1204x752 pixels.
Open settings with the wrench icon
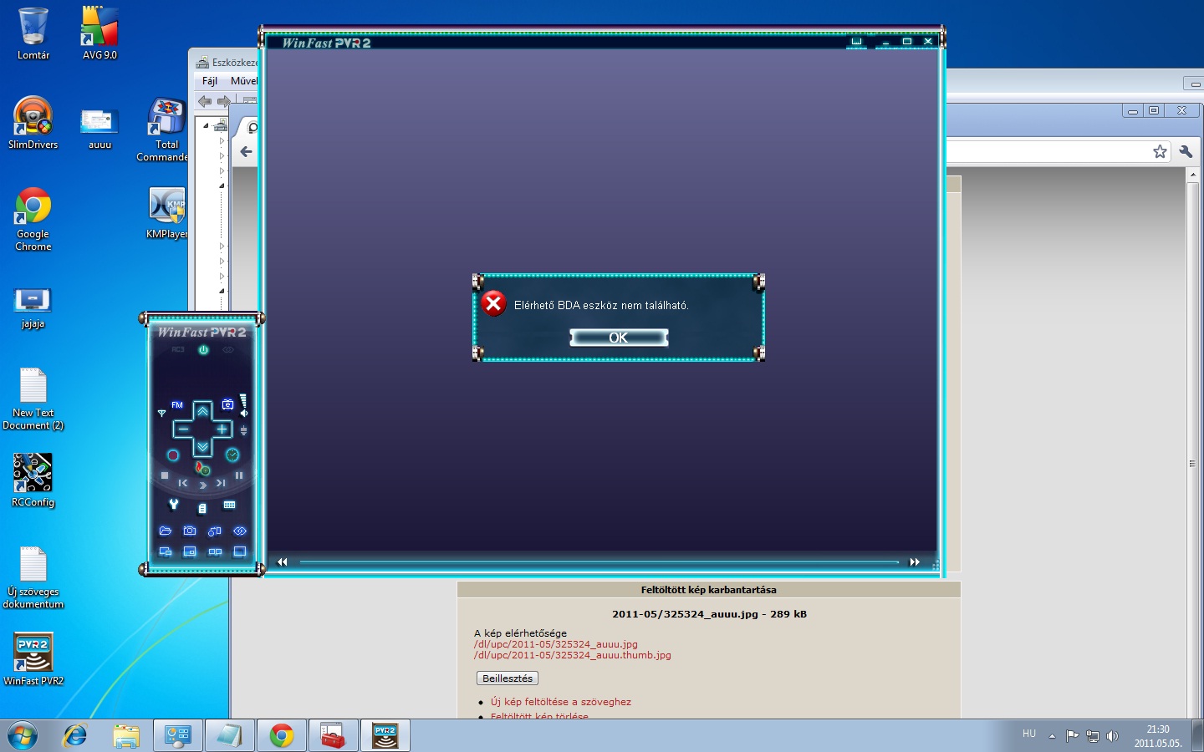(174, 504)
